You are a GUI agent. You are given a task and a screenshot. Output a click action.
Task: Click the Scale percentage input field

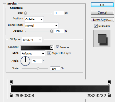(55, 69)
